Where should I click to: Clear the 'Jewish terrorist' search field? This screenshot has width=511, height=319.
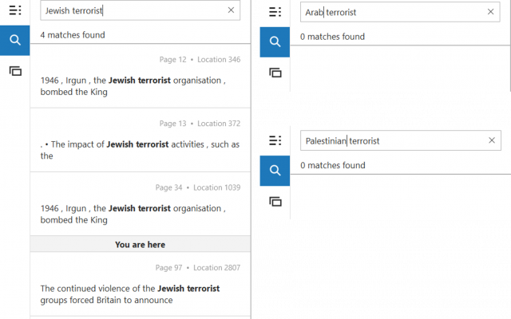coord(231,10)
